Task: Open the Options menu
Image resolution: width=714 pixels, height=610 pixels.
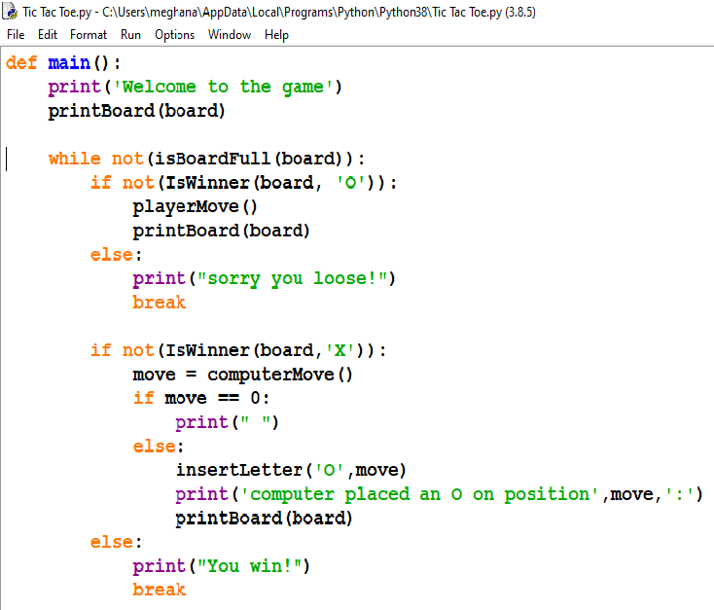Action: point(174,35)
